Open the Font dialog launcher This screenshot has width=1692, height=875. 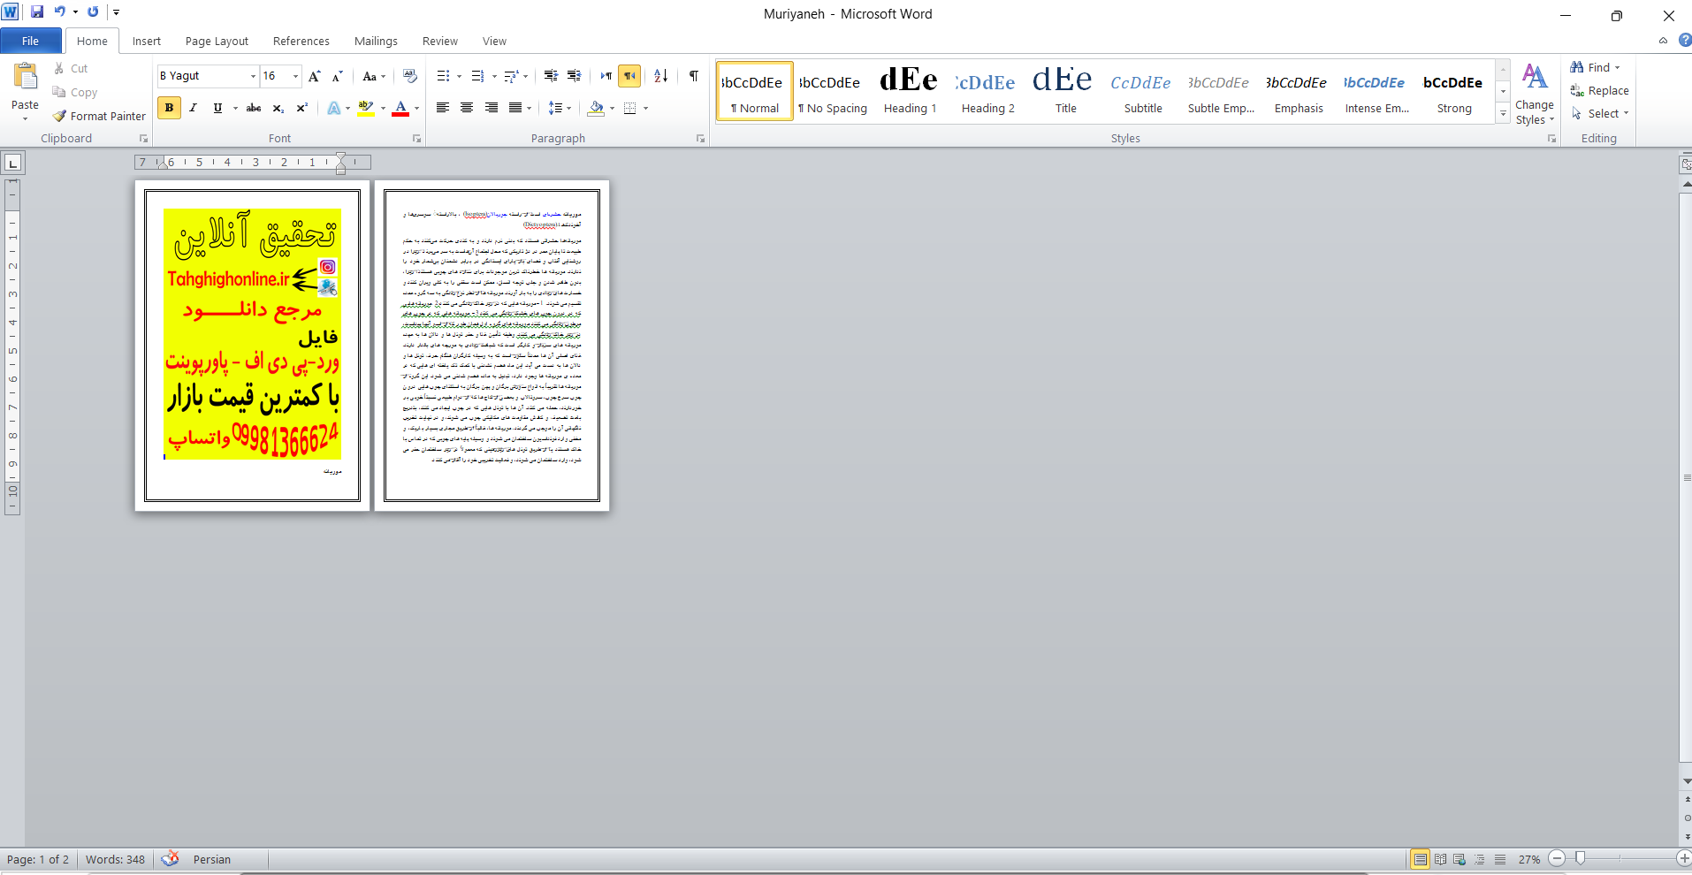[x=417, y=139]
